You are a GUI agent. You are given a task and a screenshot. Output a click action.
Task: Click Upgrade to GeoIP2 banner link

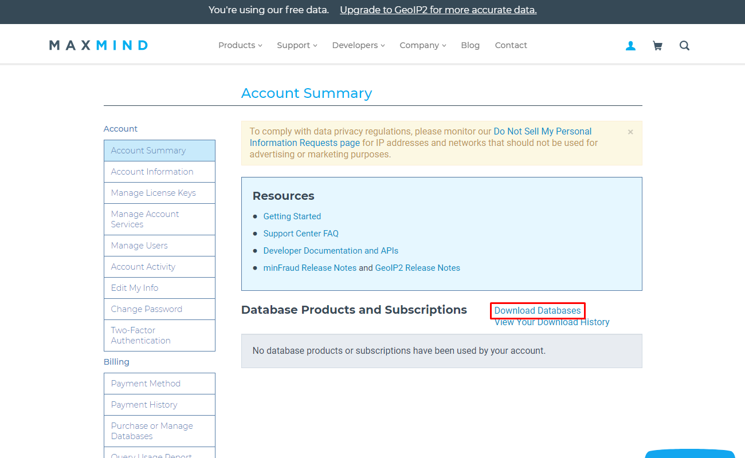tap(438, 10)
